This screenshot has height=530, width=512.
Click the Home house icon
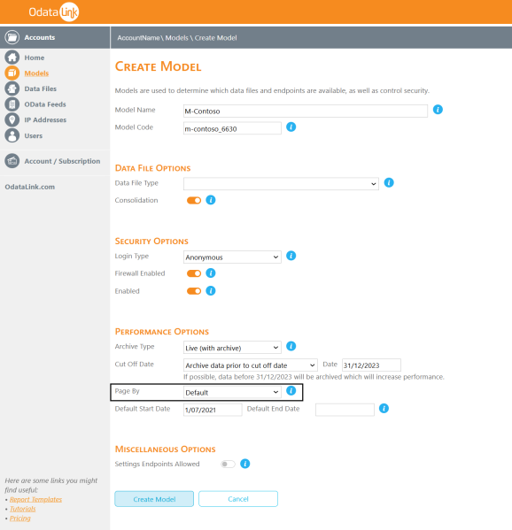(12, 58)
